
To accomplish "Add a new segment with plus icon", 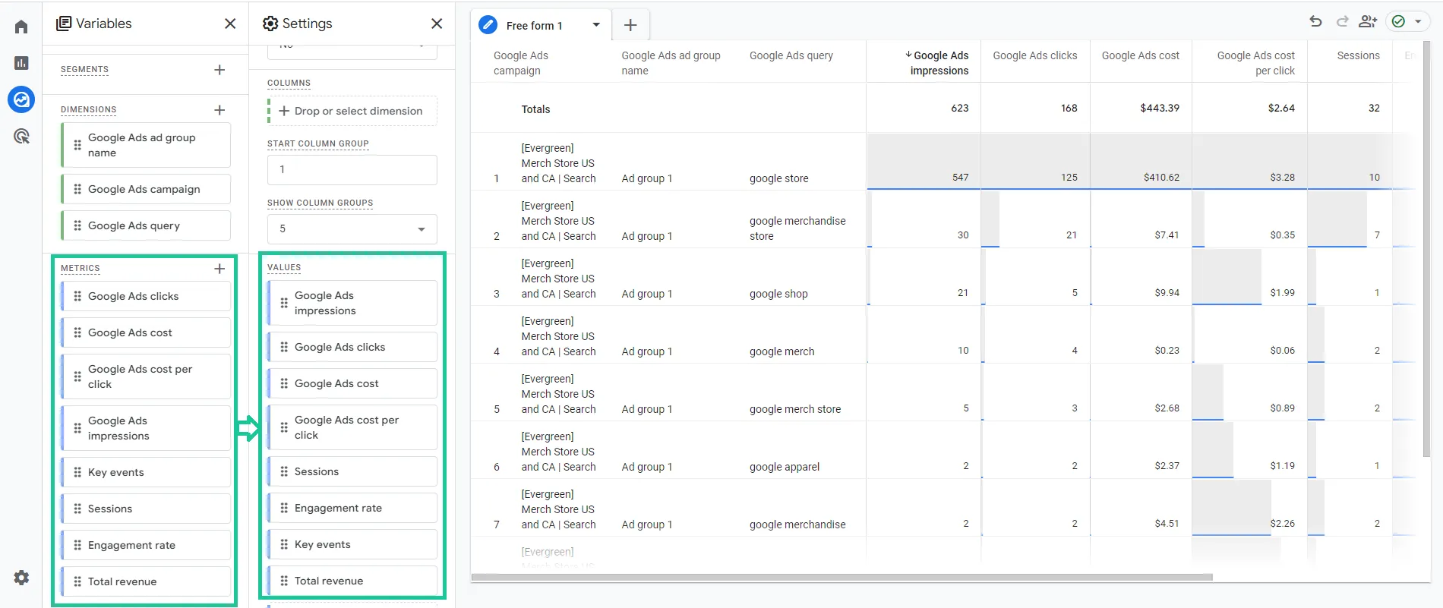I will coord(219,70).
